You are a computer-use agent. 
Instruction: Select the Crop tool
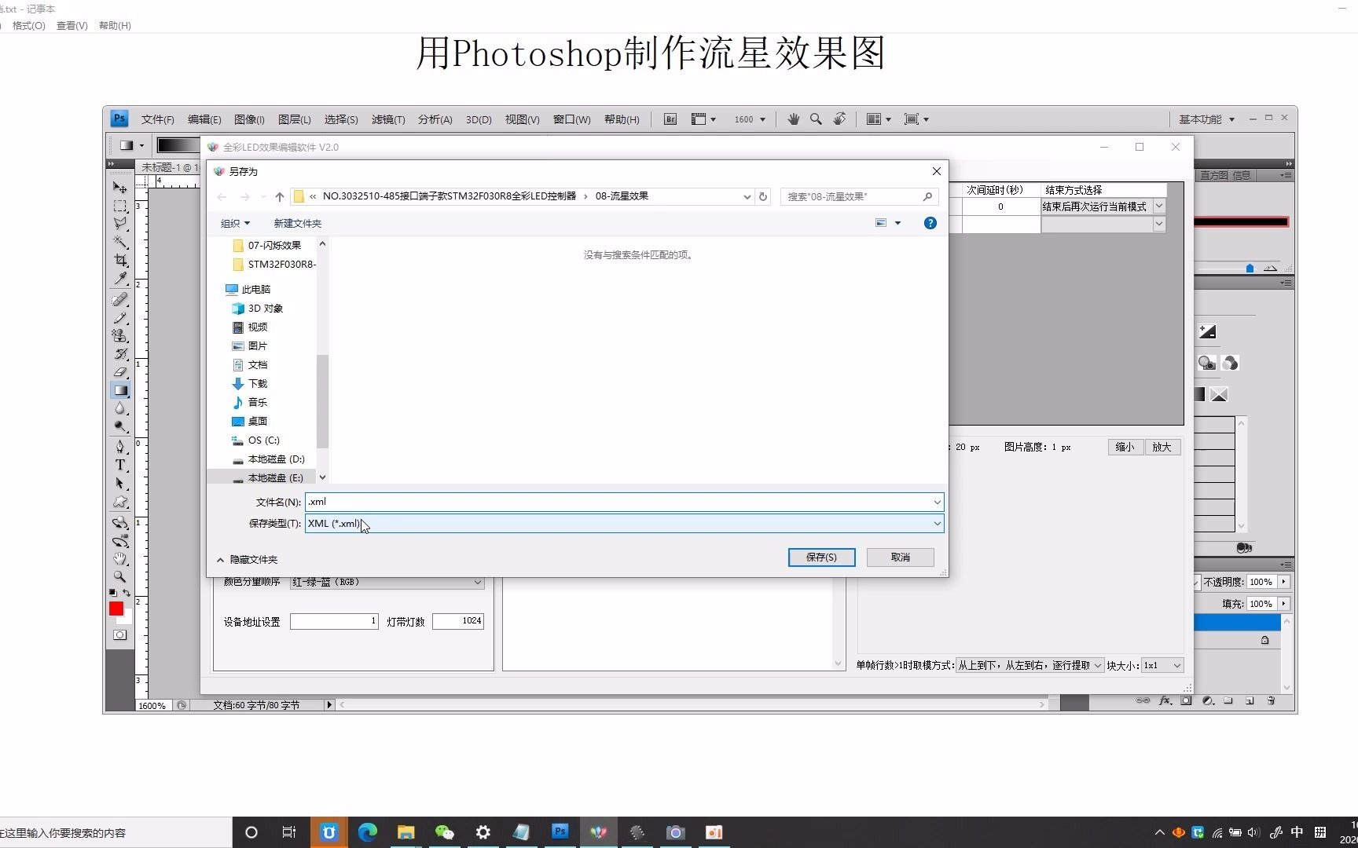(x=119, y=260)
